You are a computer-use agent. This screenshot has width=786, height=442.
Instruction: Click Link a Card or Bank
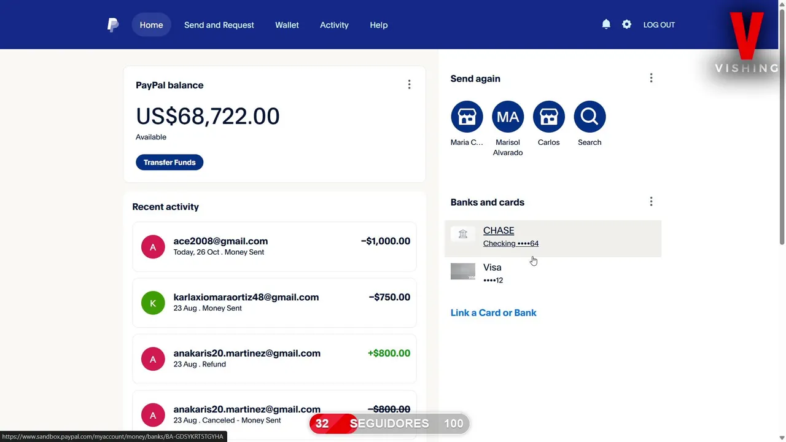[494, 312]
